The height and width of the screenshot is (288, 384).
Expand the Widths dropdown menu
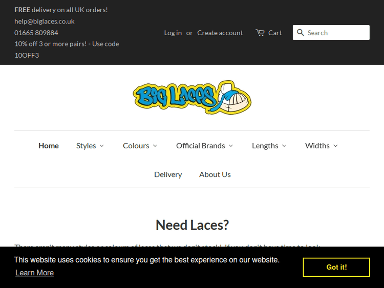click(321, 146)
